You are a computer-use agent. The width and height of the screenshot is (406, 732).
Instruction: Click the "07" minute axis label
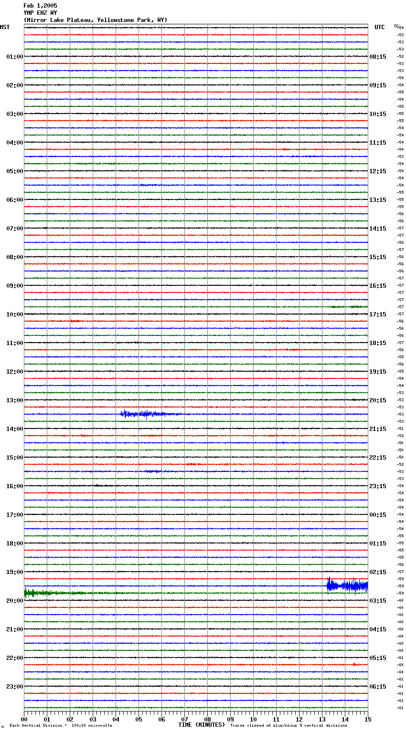[x=184, y=719]
